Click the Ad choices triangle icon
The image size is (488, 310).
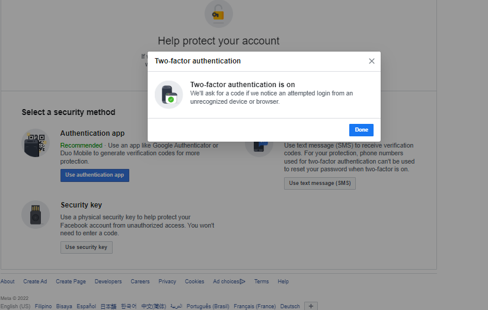tap(243, 282)
